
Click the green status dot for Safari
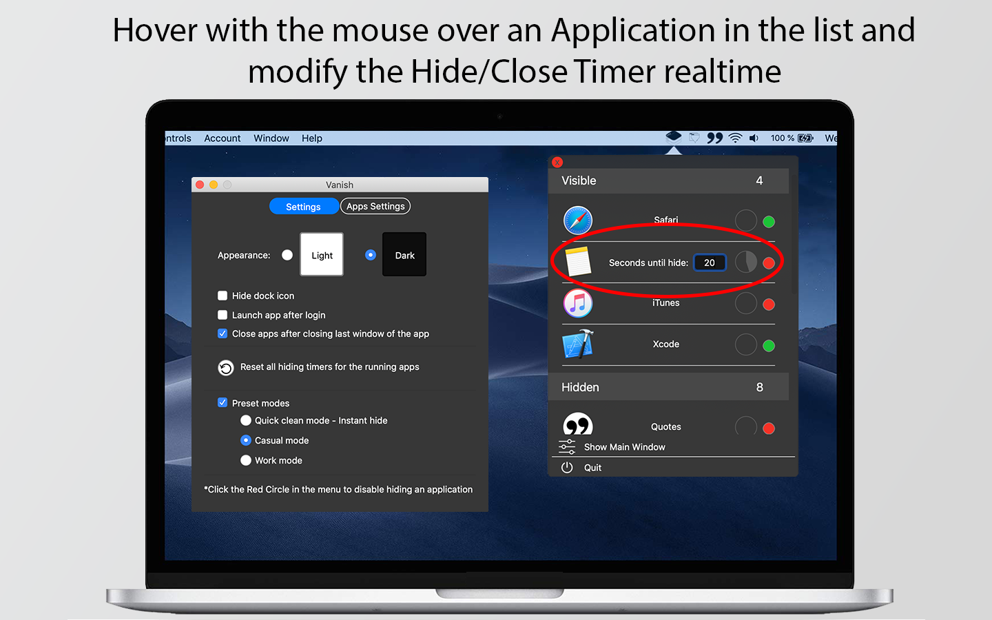point(769,222)
